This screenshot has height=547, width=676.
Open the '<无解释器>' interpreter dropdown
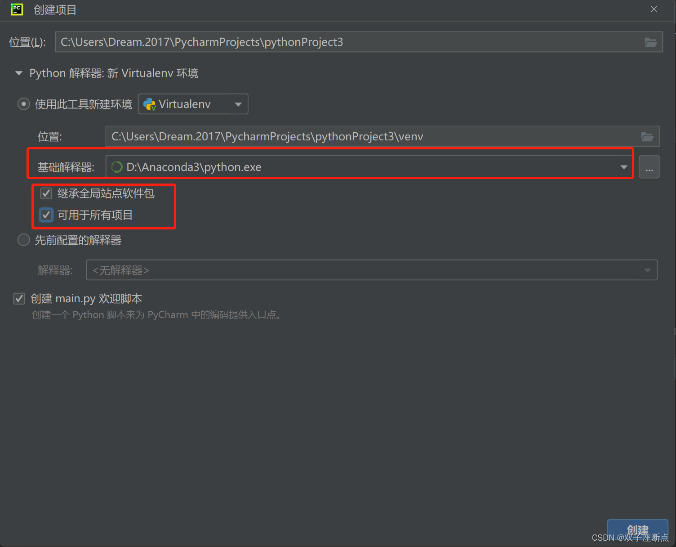click(372, 270)
